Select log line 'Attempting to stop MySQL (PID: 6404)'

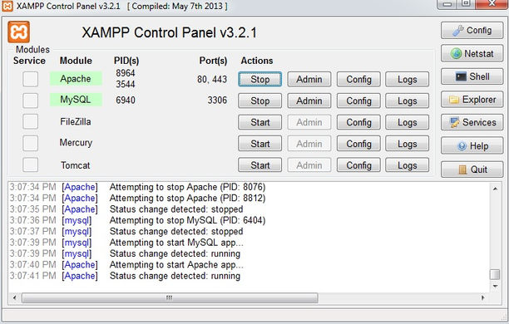187,220
